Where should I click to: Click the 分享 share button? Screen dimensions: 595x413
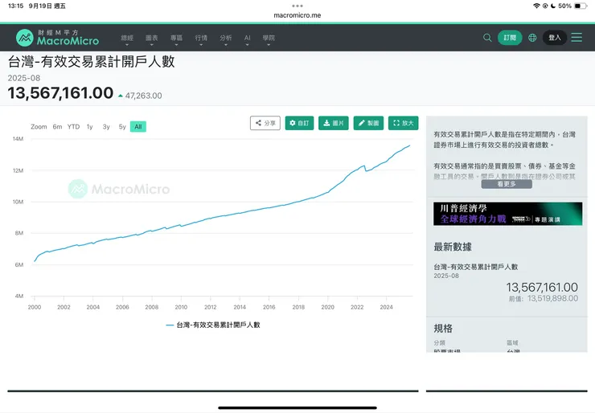click(x=265, y=123)
